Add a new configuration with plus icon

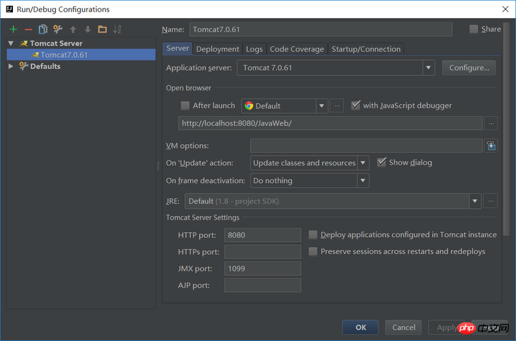(x=14, y=29)
